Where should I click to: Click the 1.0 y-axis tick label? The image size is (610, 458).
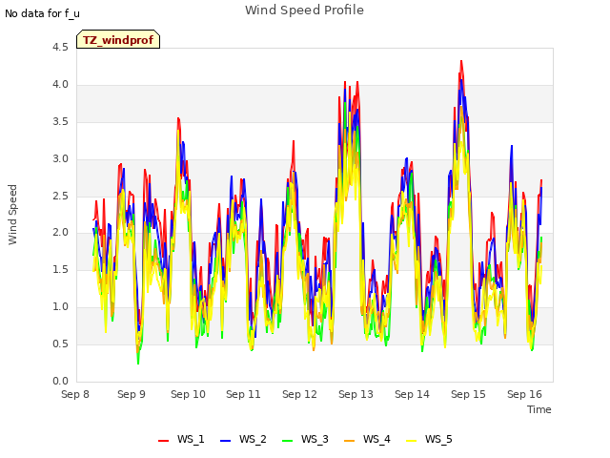(x=60, y=307)
